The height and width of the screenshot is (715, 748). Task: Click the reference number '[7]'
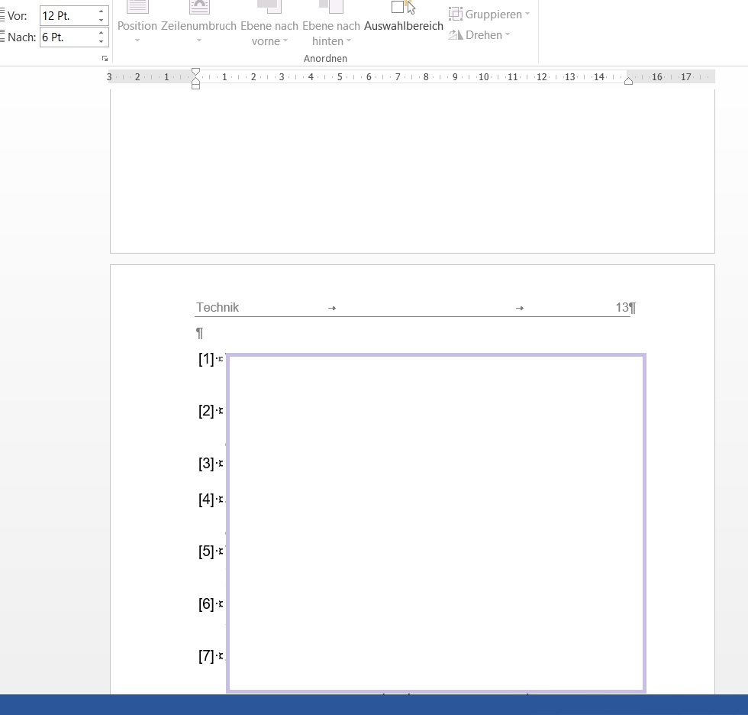[206, 656]
